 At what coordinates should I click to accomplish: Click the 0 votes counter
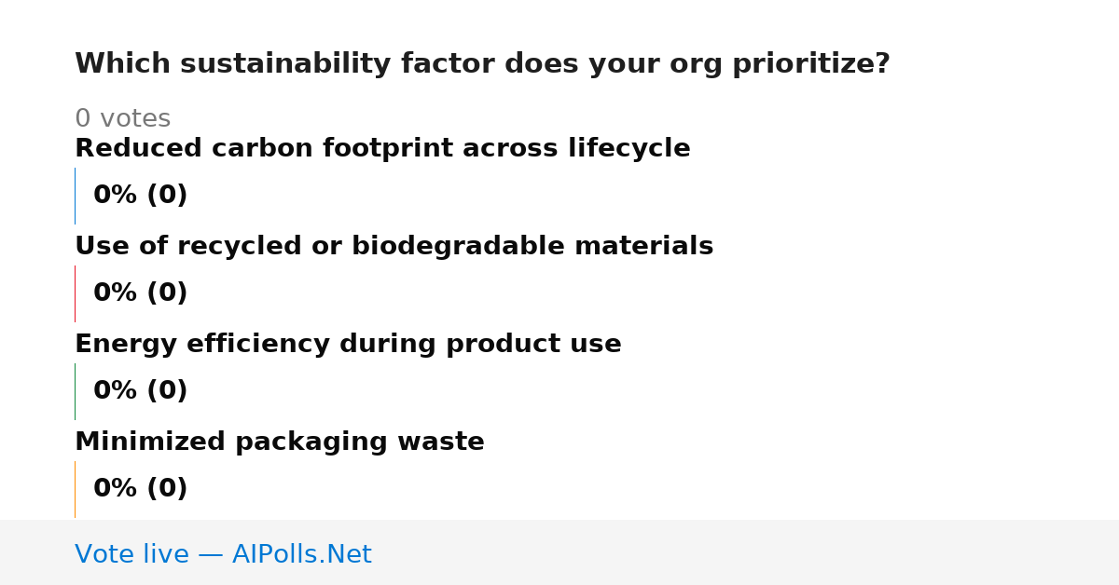coord(122,118)
